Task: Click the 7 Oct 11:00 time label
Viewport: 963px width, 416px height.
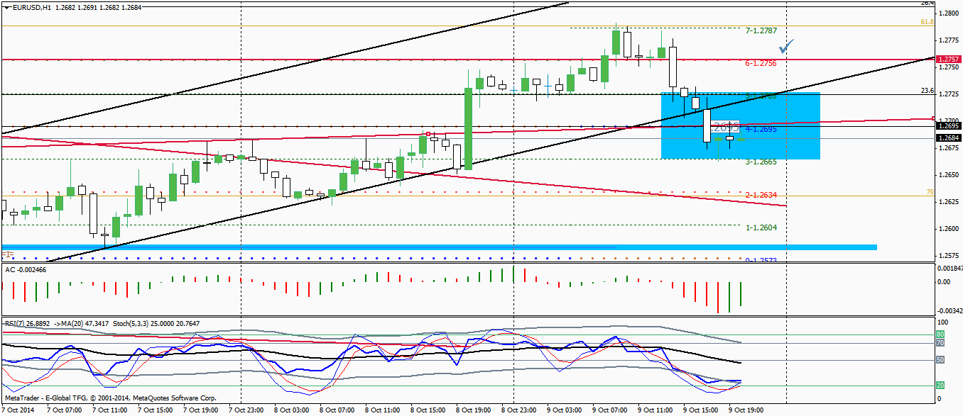Action: click(x=110, y=410)
